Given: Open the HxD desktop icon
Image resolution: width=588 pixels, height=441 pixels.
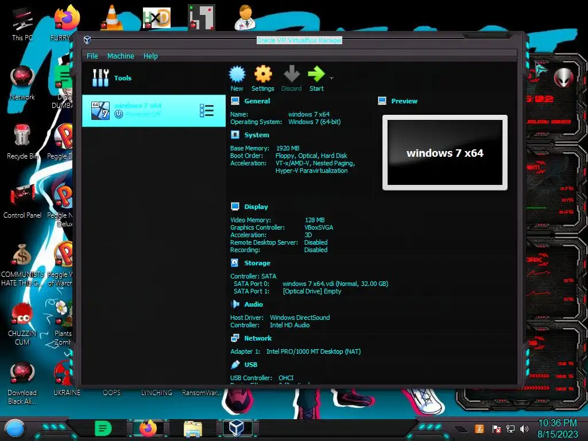Looking at the screenshot, I should [157, 18].
